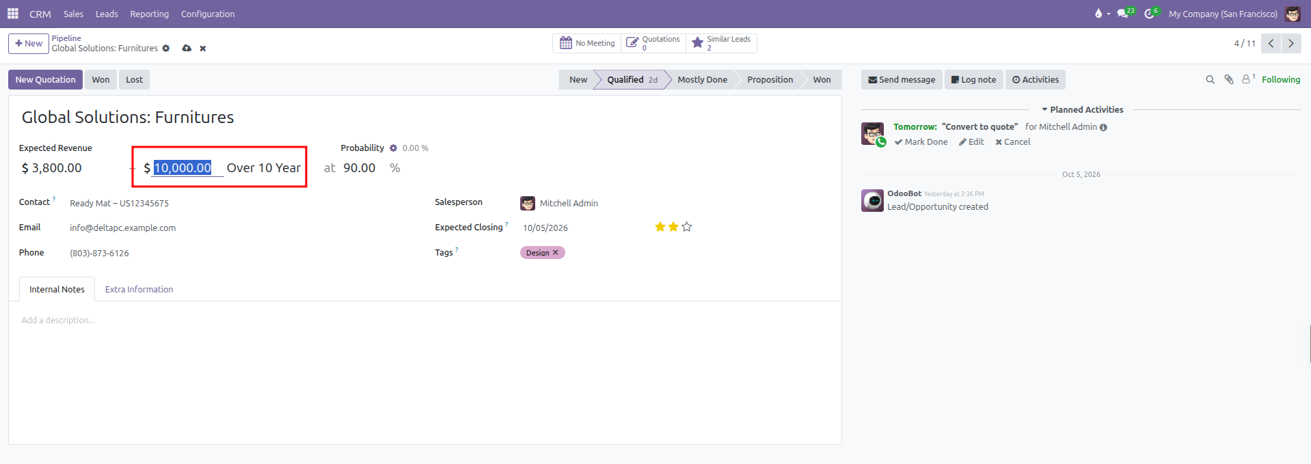Open the Over 10 Year recurring plan dropdown
Viewport: 1311px width, 464px height.
point(264,168)
